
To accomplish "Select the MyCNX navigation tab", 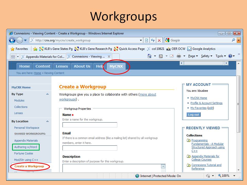I will 116,66.
